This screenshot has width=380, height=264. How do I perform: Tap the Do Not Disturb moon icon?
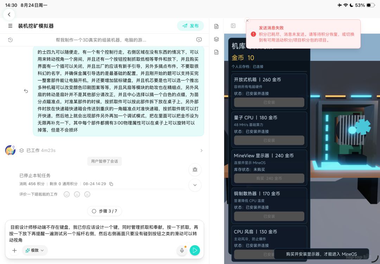[x=351, y=5]
